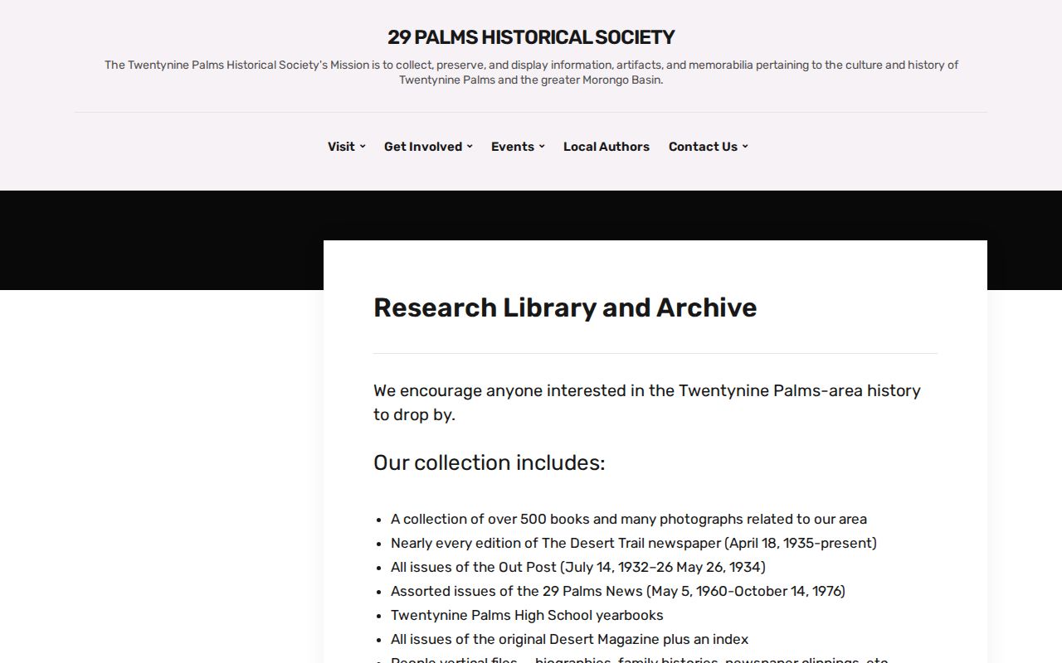Image resolution: width=1062 pixels, height=663 pixels.
Task: Click the 'over 500 books' list item
Action: pos(629,519)
